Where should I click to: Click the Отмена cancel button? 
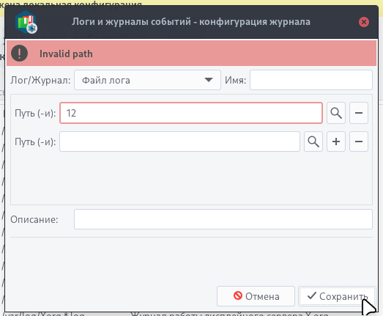(256, 296)
